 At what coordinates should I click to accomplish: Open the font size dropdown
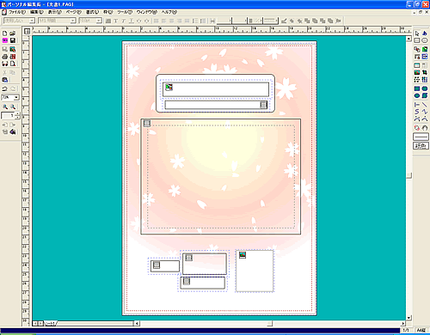(x=99, y=21)
